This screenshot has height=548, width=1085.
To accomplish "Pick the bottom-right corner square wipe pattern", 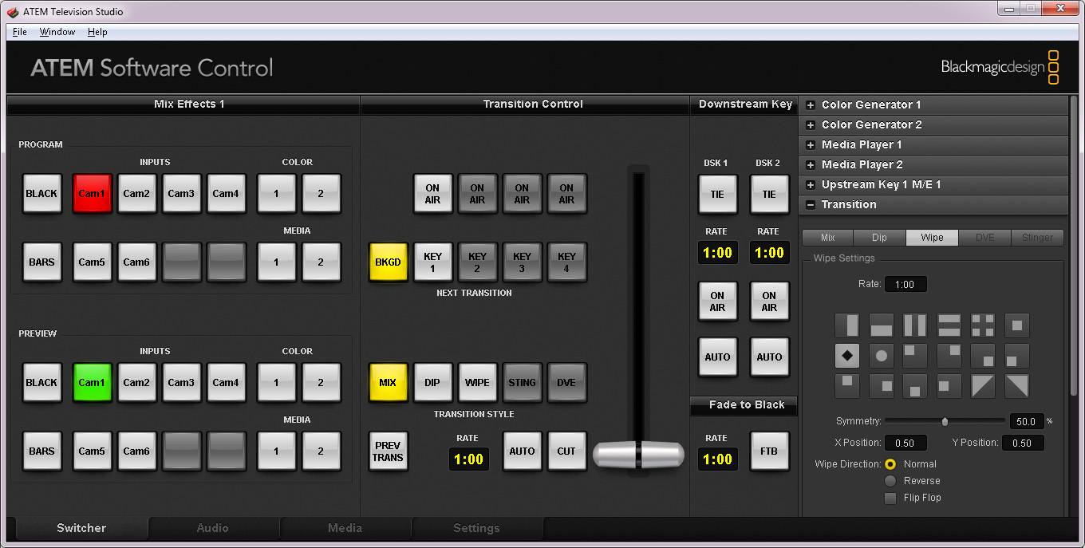I will click(x=983, y=356).
